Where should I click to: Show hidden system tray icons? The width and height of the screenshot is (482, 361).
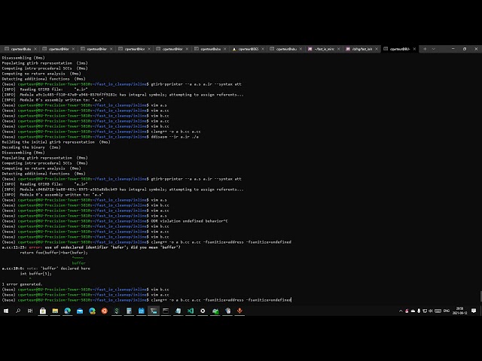[401, 311]
